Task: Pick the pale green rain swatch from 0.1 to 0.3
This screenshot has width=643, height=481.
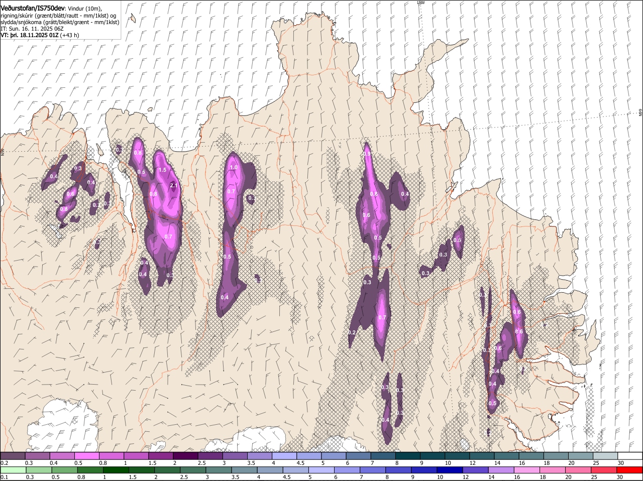Action: [13, 470]
